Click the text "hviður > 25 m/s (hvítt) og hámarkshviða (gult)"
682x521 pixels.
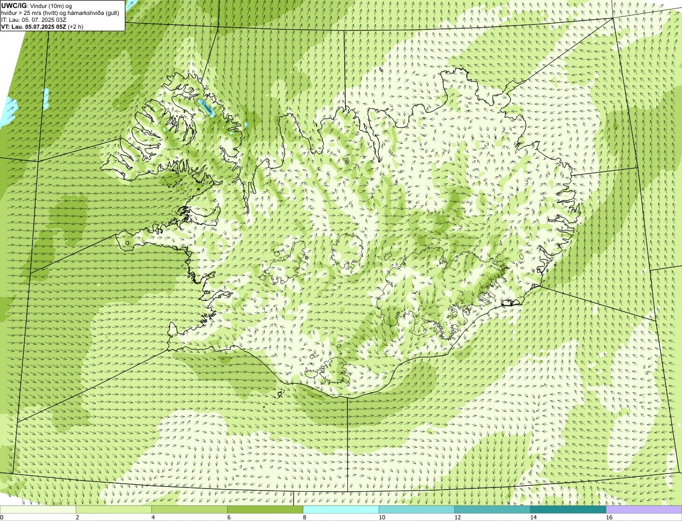click(x=60, y=13)
